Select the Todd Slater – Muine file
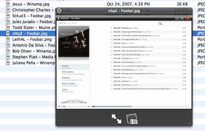Image resolution: width=205 pixels, height=131 pixels. [x=34, y=28]
